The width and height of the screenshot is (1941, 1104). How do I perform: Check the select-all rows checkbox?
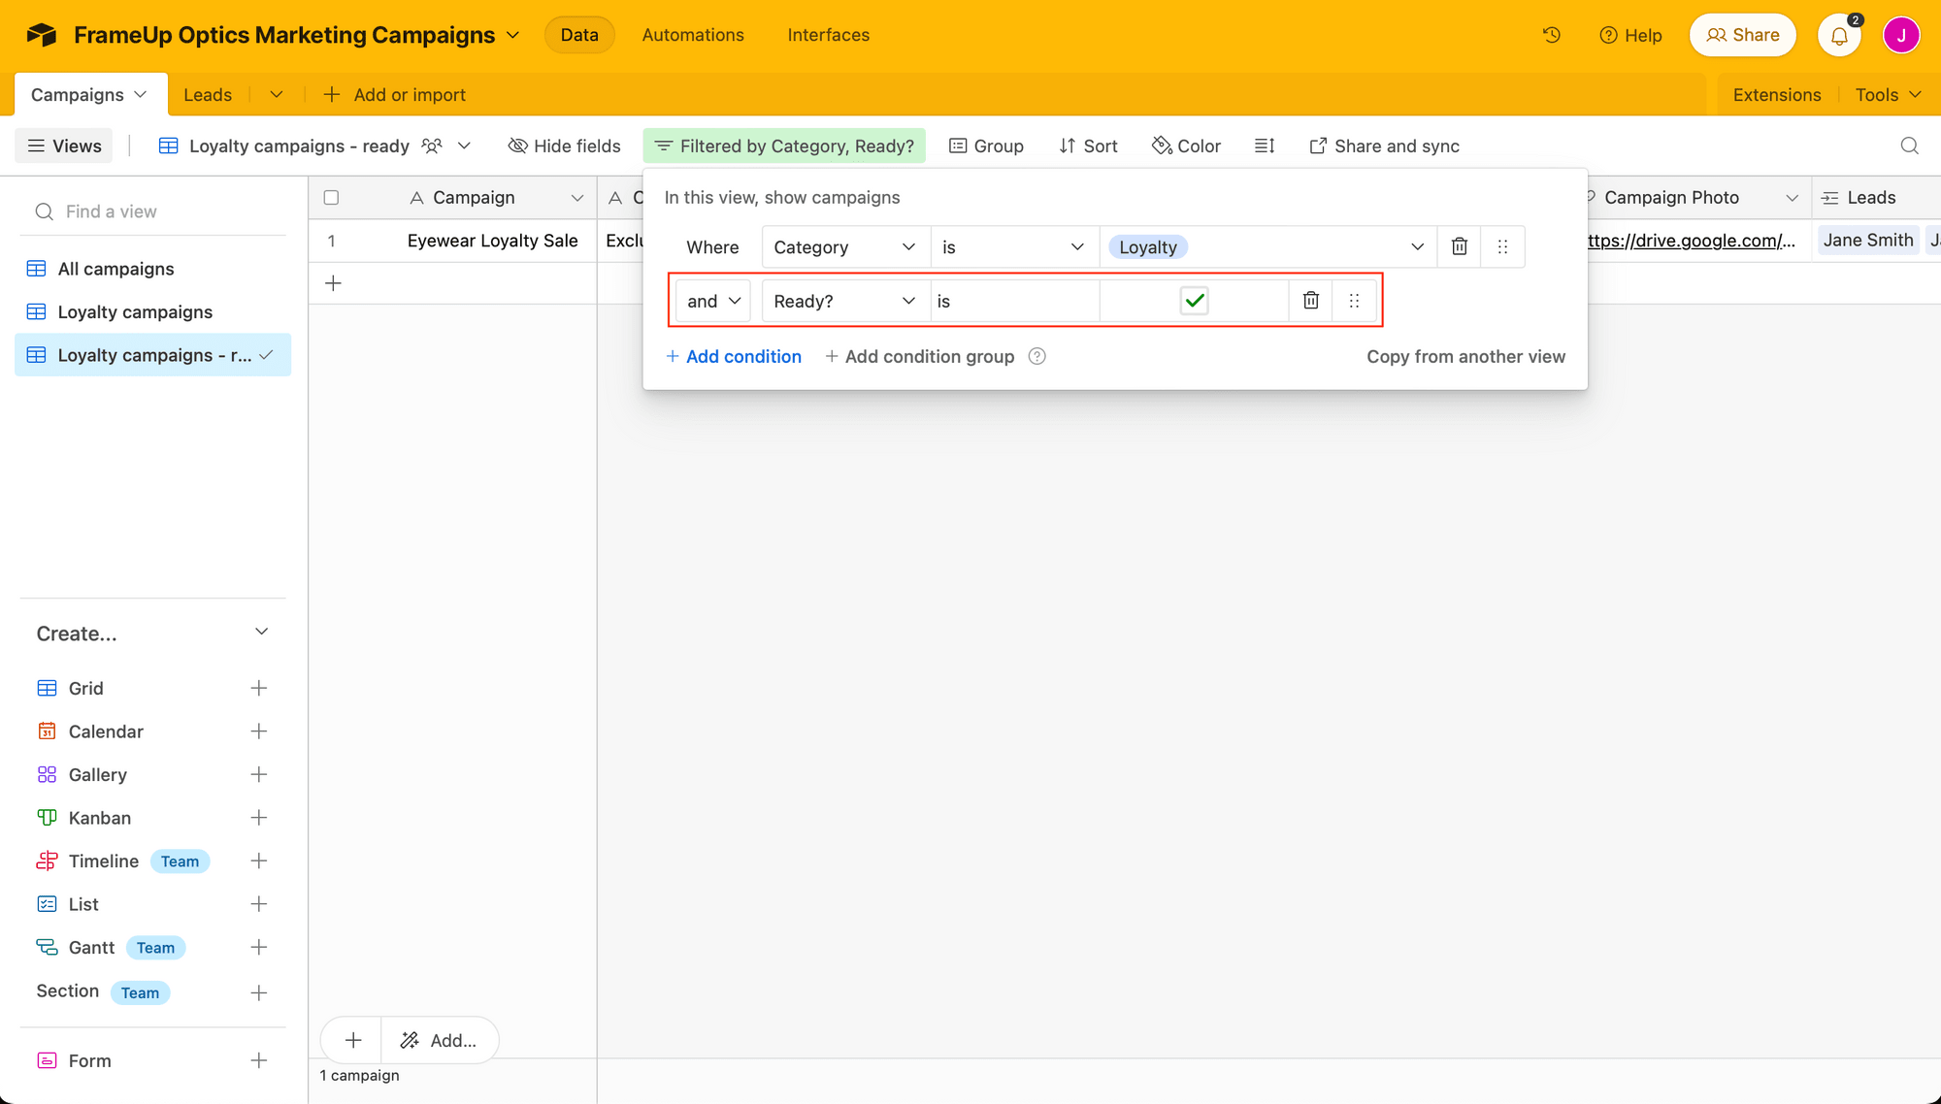[x=331, y=198]
